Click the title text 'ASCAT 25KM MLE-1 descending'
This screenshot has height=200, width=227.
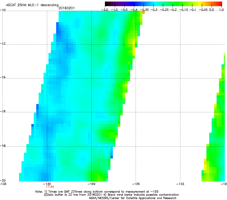pyautogui.click(x=32, y=5)
